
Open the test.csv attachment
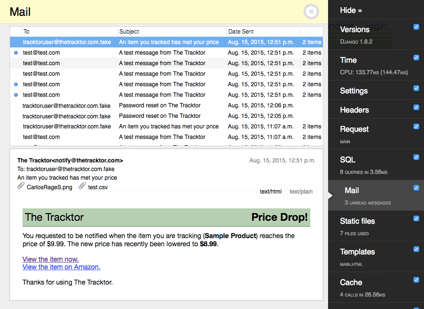coord(98,187)
